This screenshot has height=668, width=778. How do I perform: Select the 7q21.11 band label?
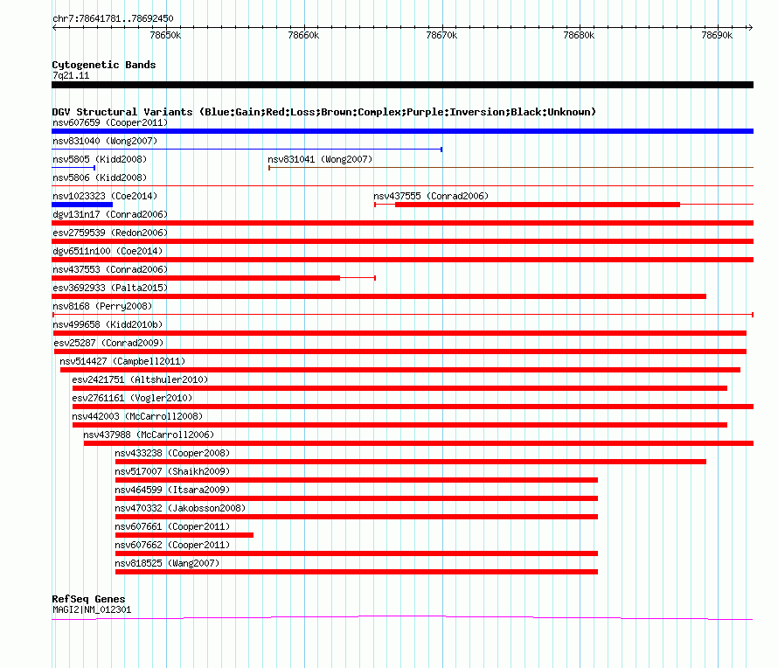(x=71, y=75)
